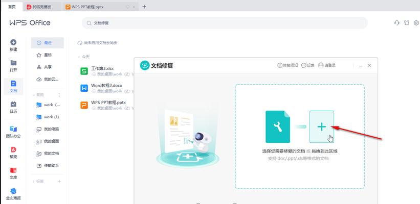Open the 文库 library icon
Image resolution: width=420 pixels, height=204 pixels.
coord(13,170)
